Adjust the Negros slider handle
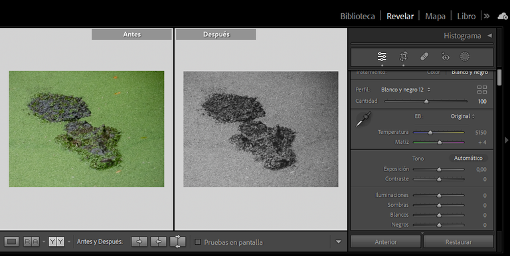Image resolution: width=510 pixels, height=256 pixels. tap(439, 225)
